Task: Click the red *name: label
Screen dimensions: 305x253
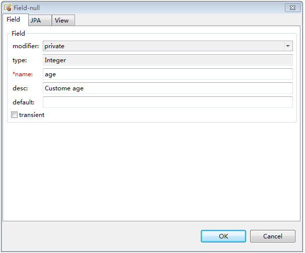Action: pyautogui.click(x=23, y=74)
